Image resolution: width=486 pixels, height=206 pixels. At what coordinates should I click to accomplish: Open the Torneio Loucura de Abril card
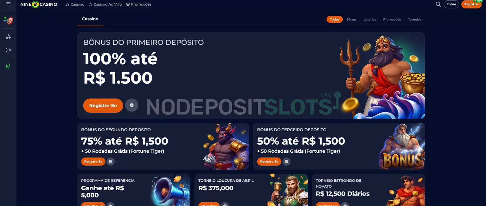(x=251, y=190)
